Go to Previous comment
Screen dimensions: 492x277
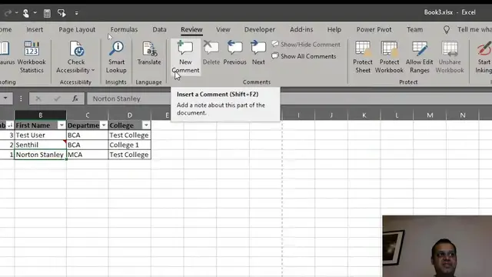tap(234, 53)
